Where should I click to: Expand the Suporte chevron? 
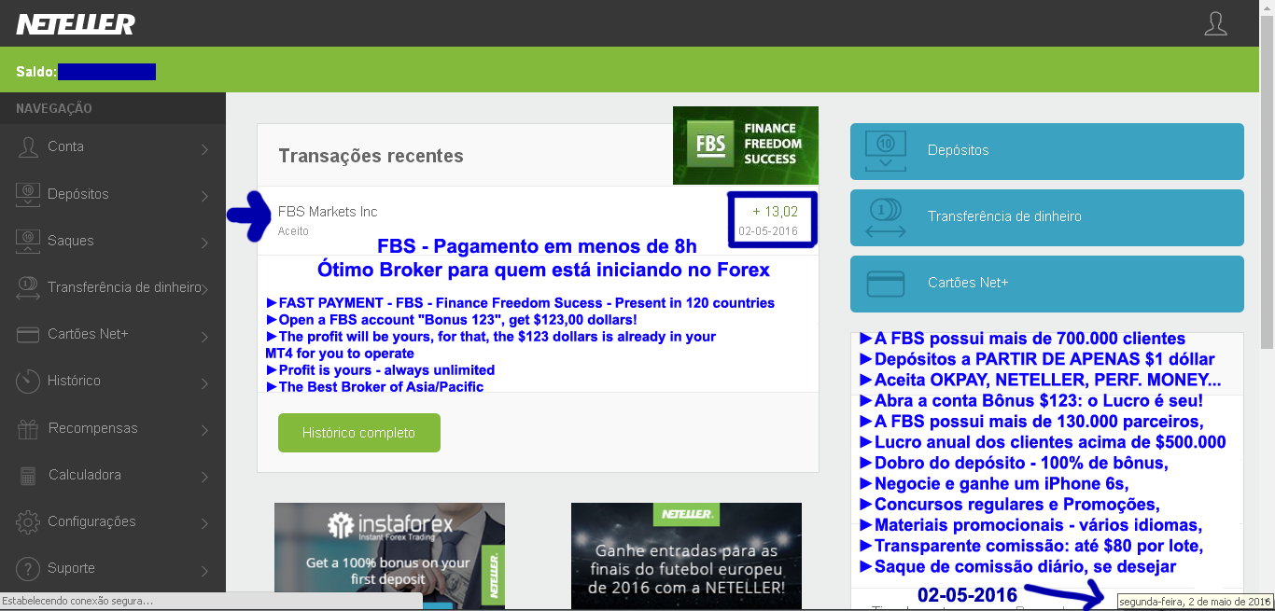pyautogui.click(x=204, y=570)
